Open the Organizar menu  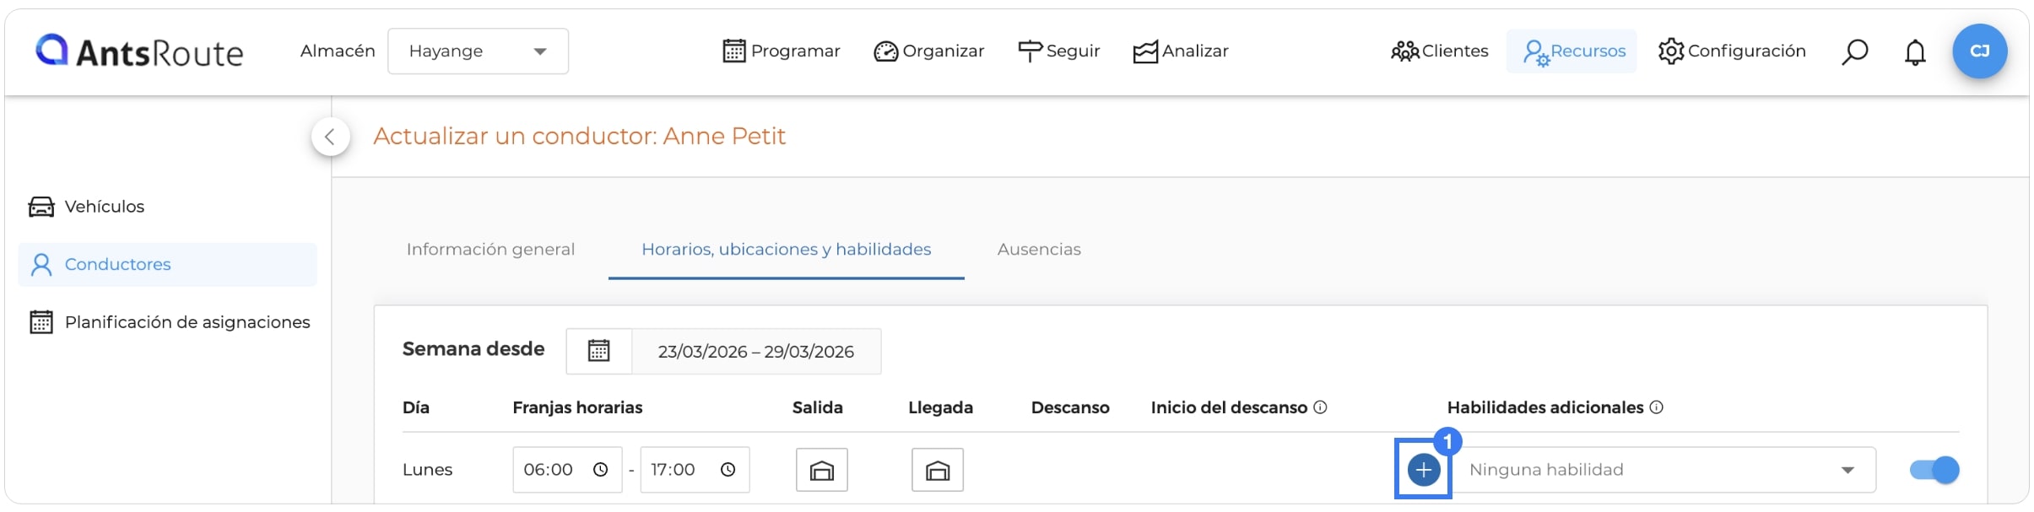[929, 51]
